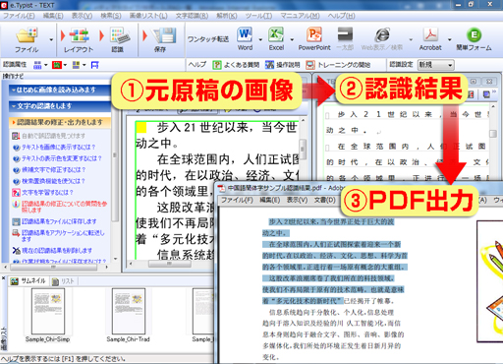
Task: Click the original image pane horizontal scrollbar
Action: (170, 264)
